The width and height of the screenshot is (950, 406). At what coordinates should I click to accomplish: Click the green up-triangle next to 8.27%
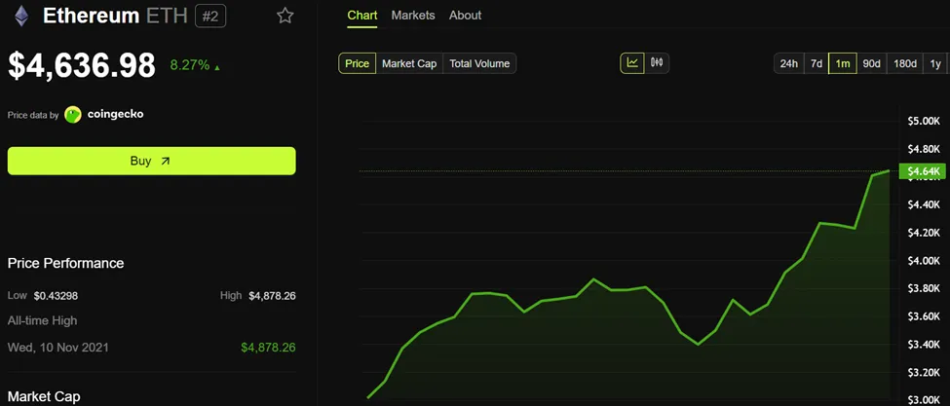(x=217, y=67)
